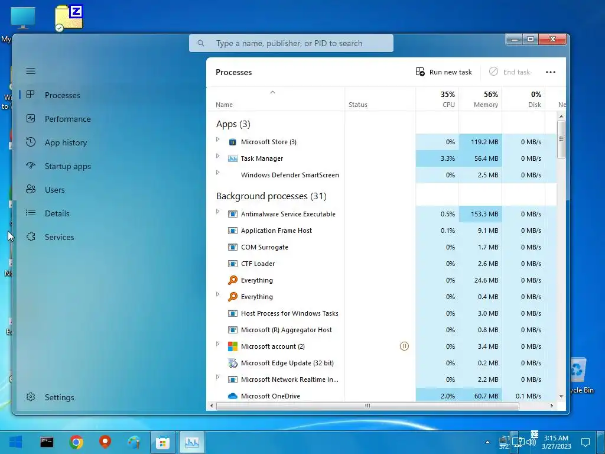Click the Task Manager process icon
This screenshot has height=454, width=605.
pyautogui.click(x=232, y=158)
